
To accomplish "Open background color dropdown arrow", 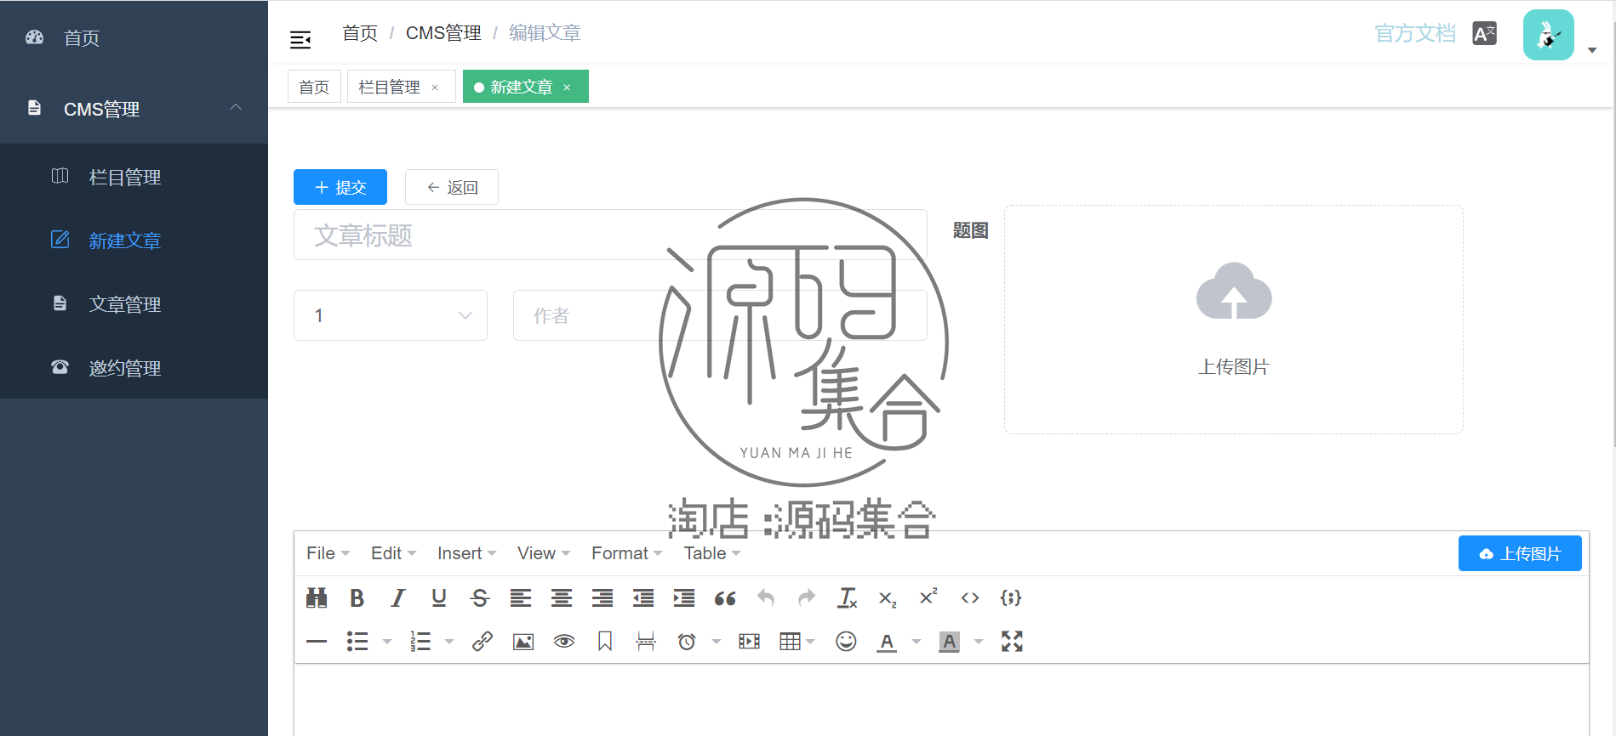I will 979,642.
